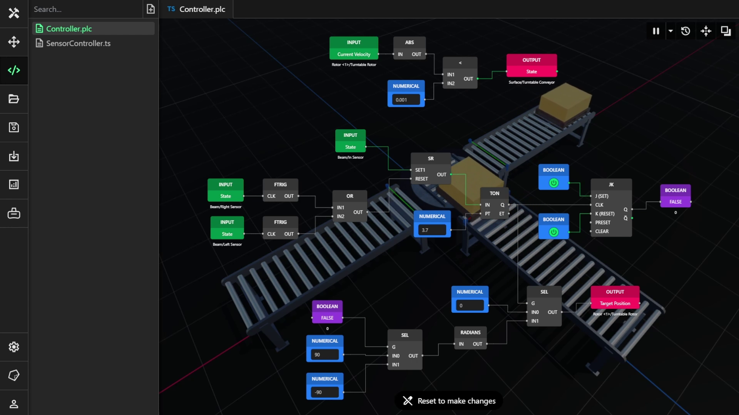739x415 pixels.
Task: Select the SR latch node header
Action: 431,158
